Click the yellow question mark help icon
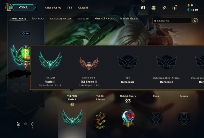204x138 pixels. pos(72,104)
